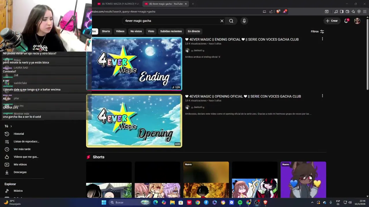369x207 pixels.
Task: Open the Brave playlist music note icon
Action: 336,11
